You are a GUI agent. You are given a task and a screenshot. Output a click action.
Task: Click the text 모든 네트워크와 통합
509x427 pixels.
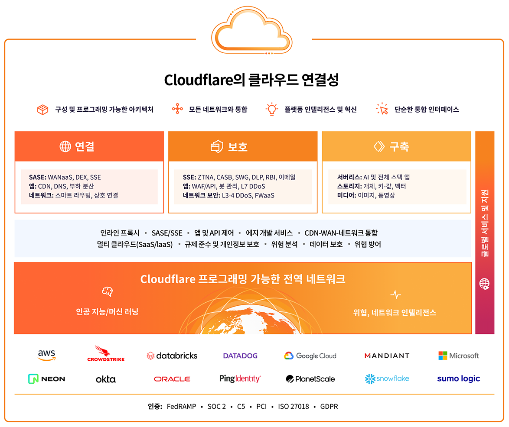(218, 110)
